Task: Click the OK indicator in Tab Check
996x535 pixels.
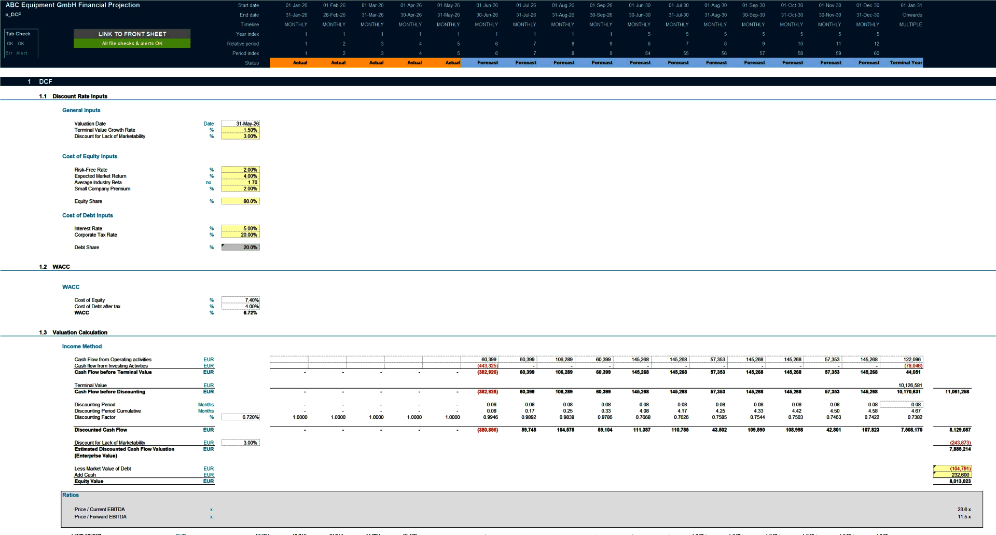Action: coord(9,44)
